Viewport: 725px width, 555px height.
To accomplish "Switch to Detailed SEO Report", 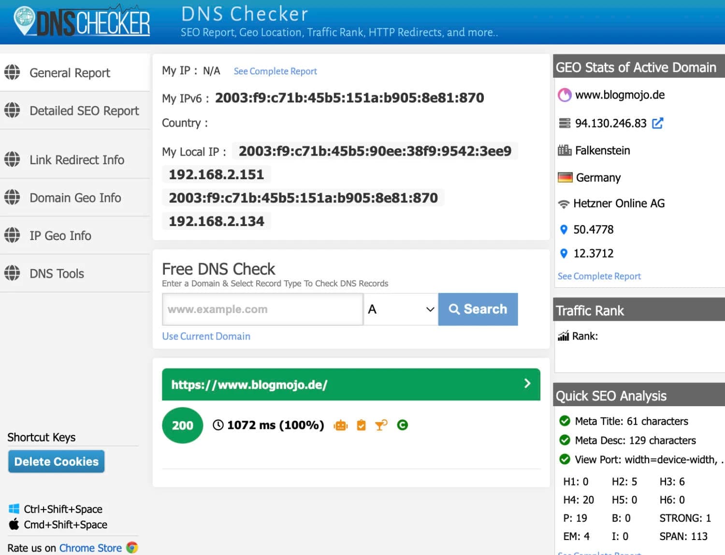I will [84, 111].
